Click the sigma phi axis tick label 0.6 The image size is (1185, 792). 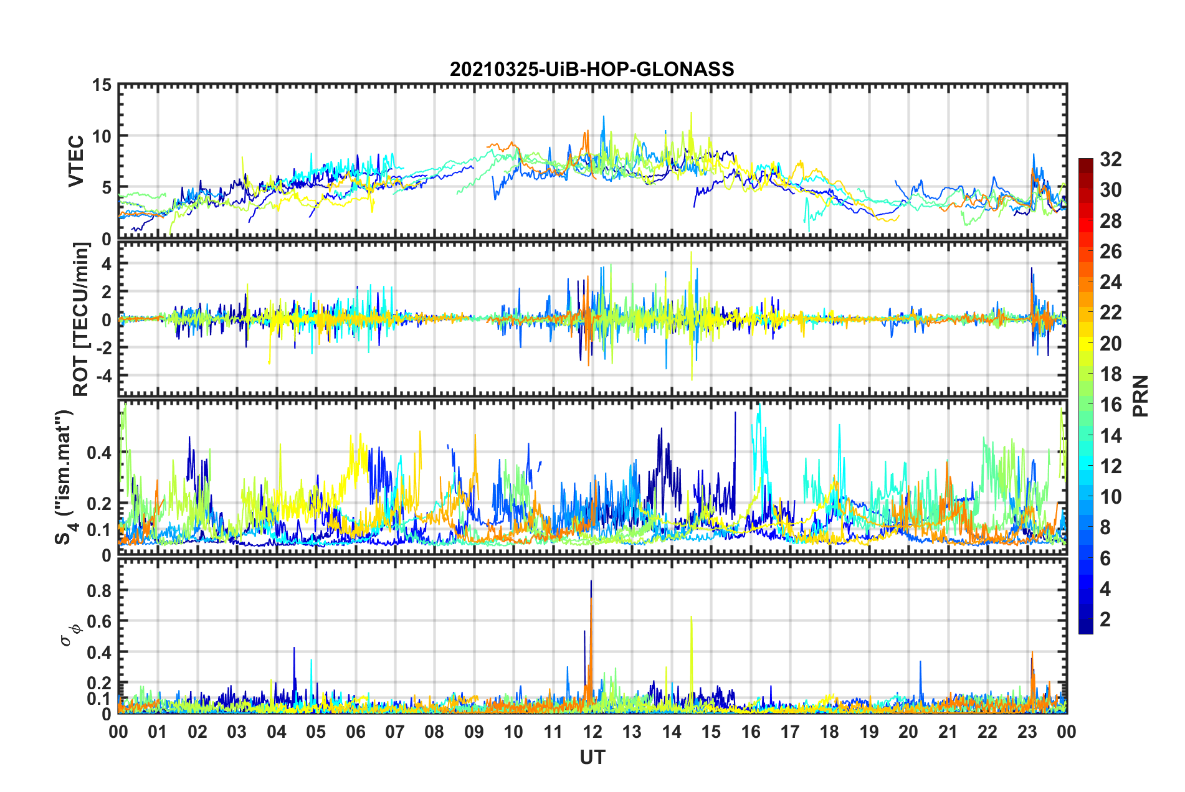tap(99, 621)
